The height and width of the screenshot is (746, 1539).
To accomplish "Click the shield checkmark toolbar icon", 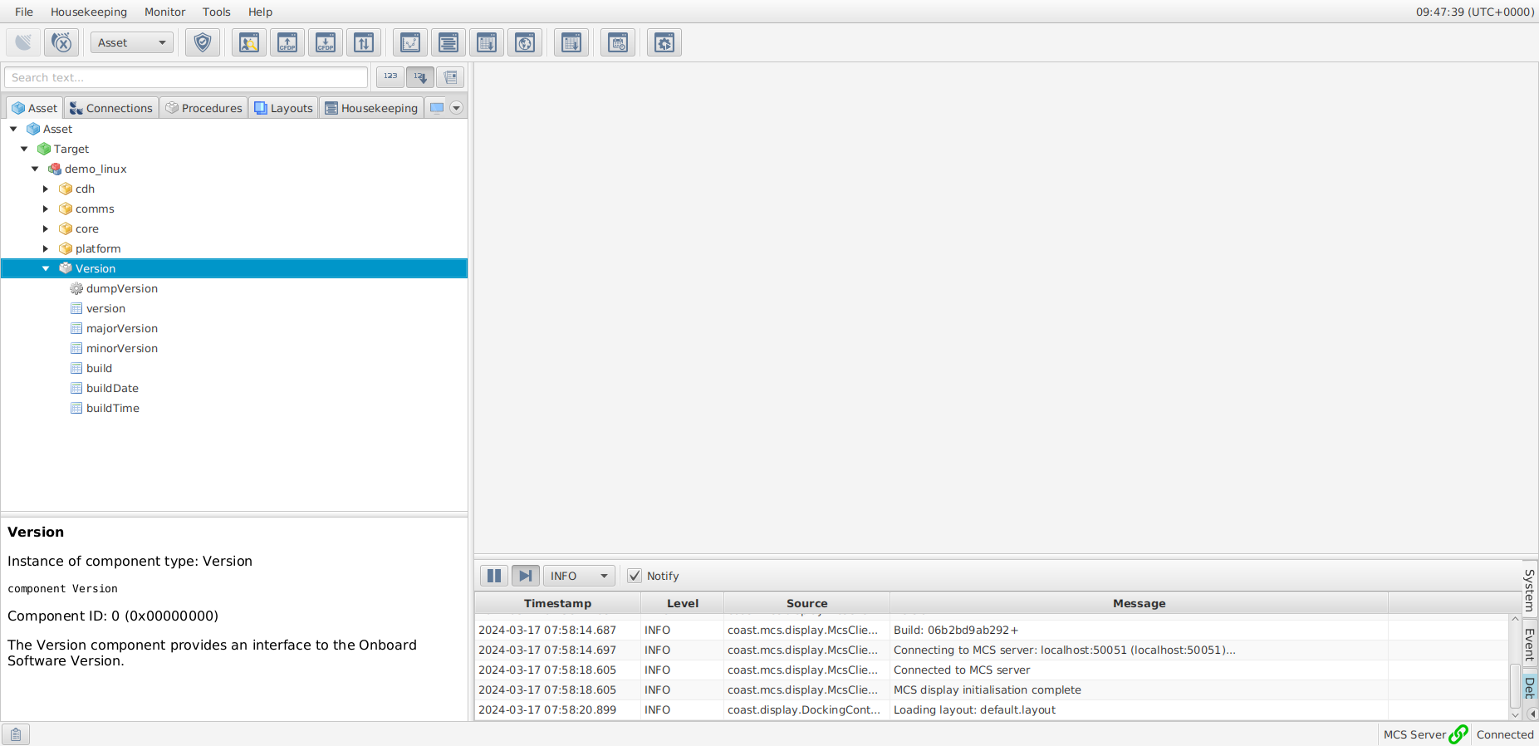I will click(x=203, y=42).
